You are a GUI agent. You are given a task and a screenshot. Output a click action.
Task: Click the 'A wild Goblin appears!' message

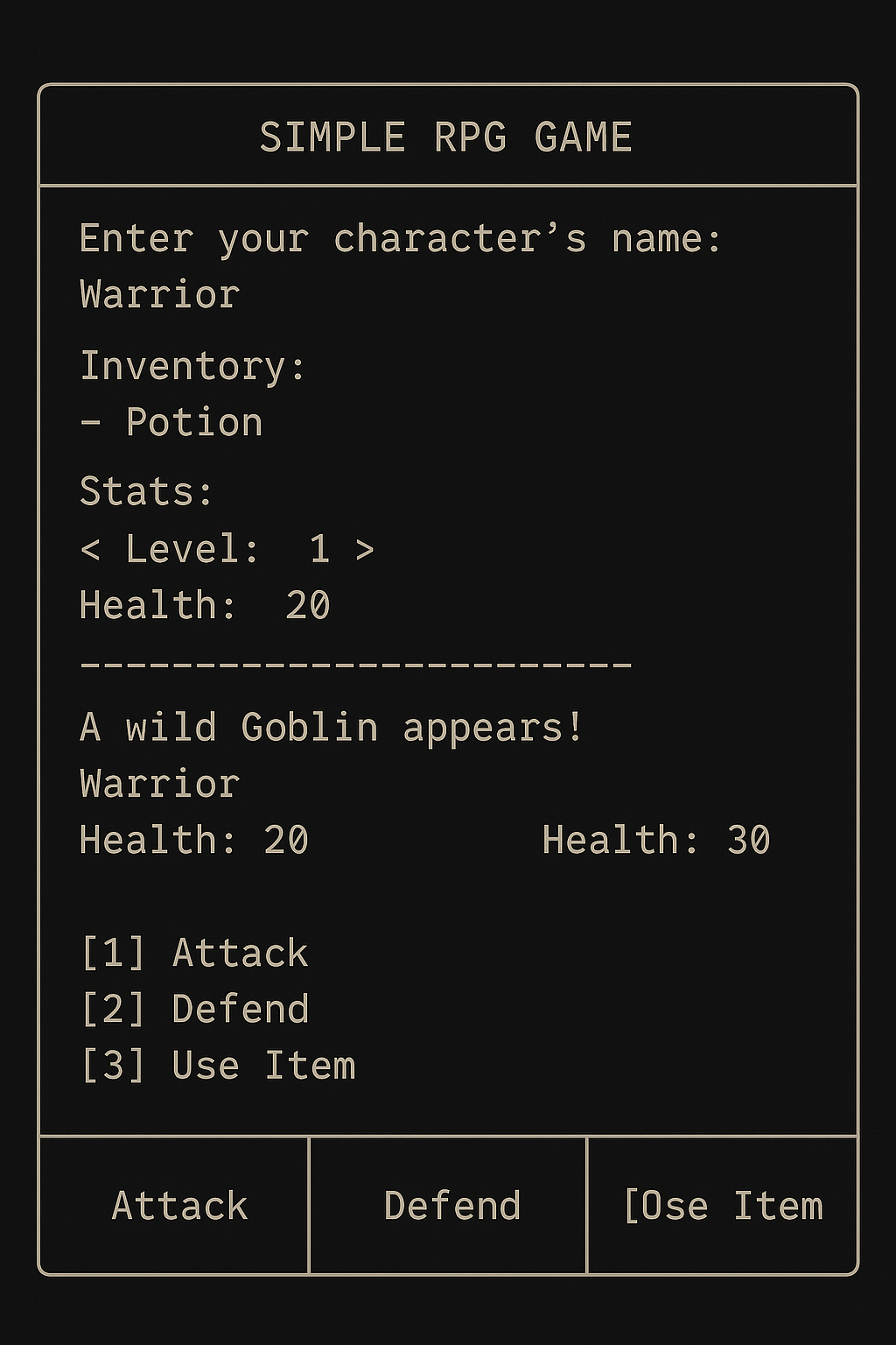click(332, 726)
